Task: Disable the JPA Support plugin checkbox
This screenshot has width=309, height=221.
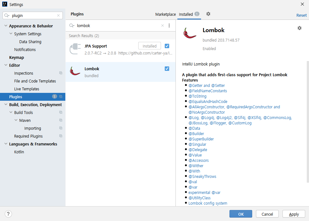Action: [x=167, y=46]
